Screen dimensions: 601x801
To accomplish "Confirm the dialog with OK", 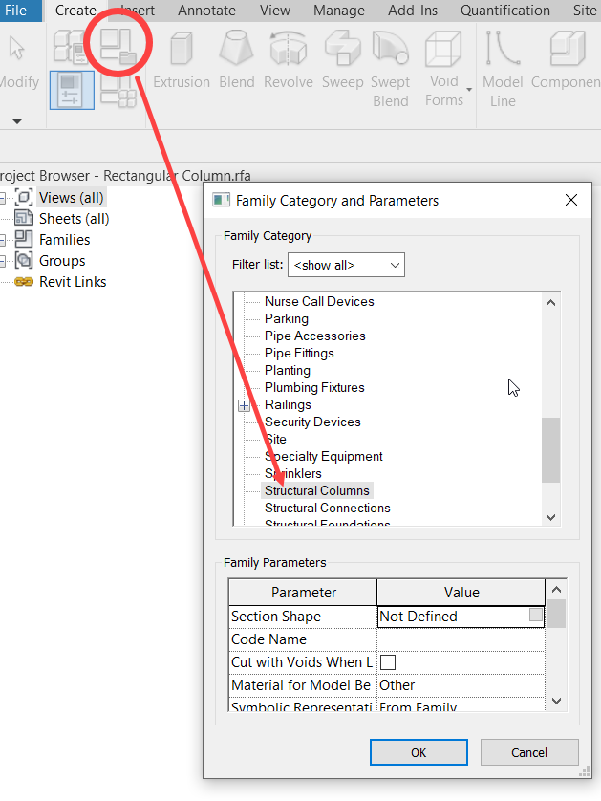I will pyautogui.click(x=418, y=752).
